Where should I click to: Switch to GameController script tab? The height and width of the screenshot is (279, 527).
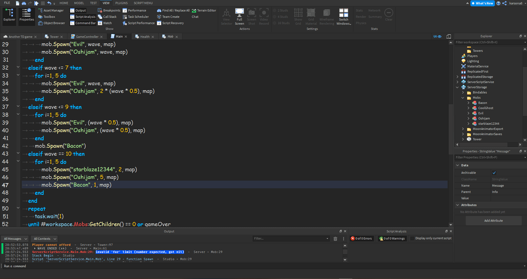(x=87, y=37)
